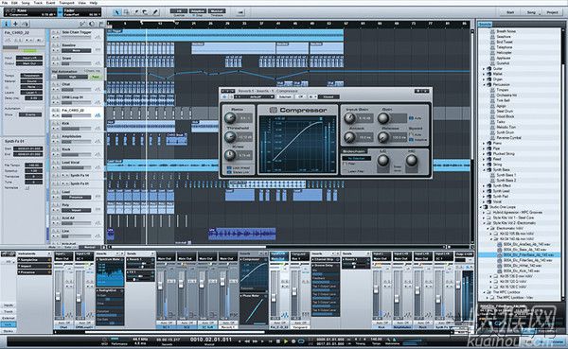Click the Play button in transport bar
568x349 pixels.
point(286,341)
